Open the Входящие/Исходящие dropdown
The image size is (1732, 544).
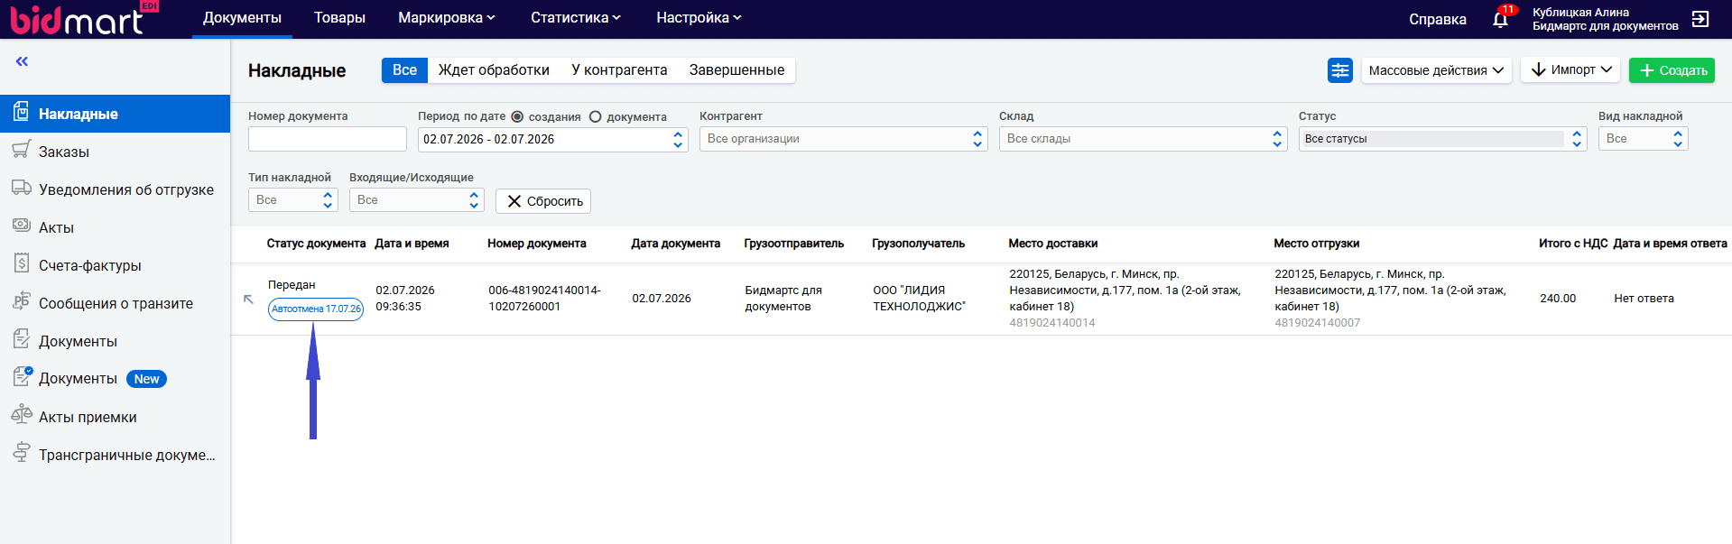tap(417, 200)
